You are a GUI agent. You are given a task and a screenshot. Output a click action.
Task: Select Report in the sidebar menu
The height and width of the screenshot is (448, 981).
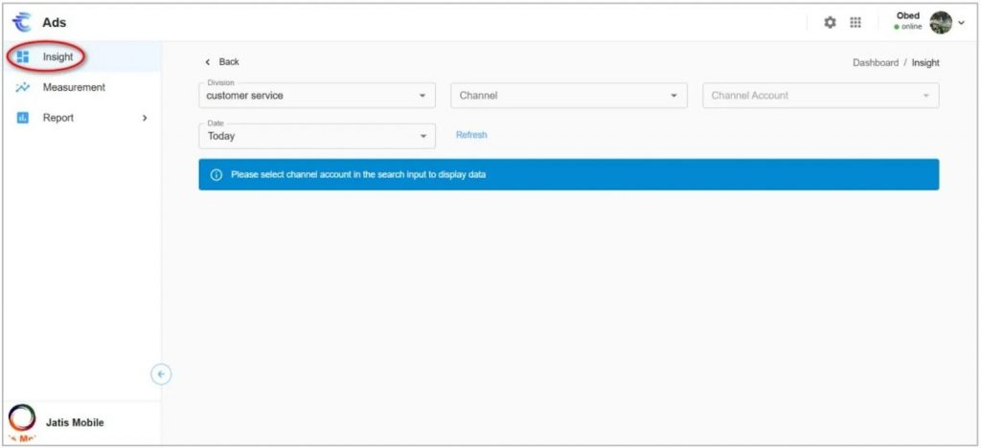(x=58, y=118)
